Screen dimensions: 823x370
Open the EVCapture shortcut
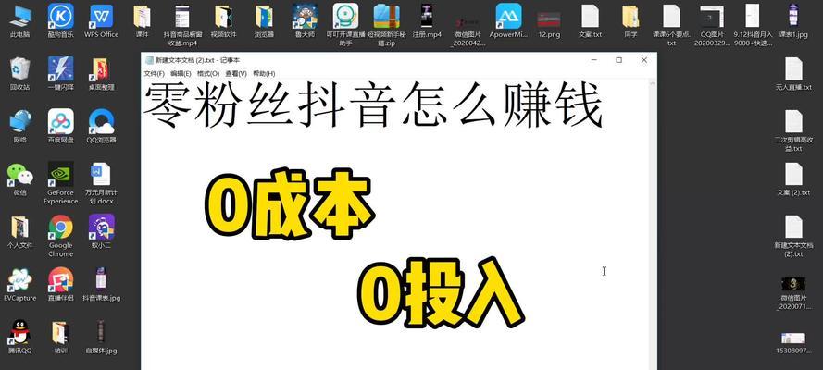(20, 285)
